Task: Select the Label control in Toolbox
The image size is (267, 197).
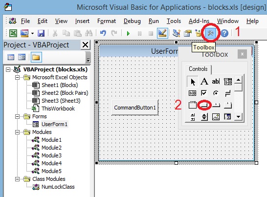Action: (204, 82)
